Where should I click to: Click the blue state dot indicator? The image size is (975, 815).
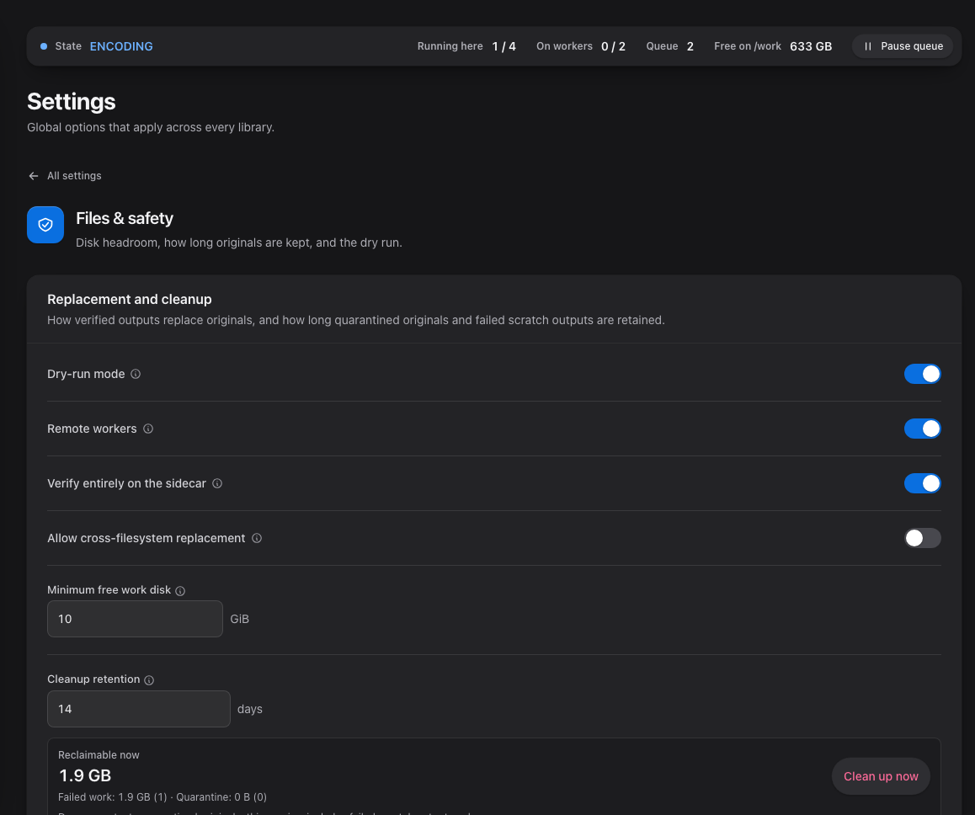click(44, 46)
